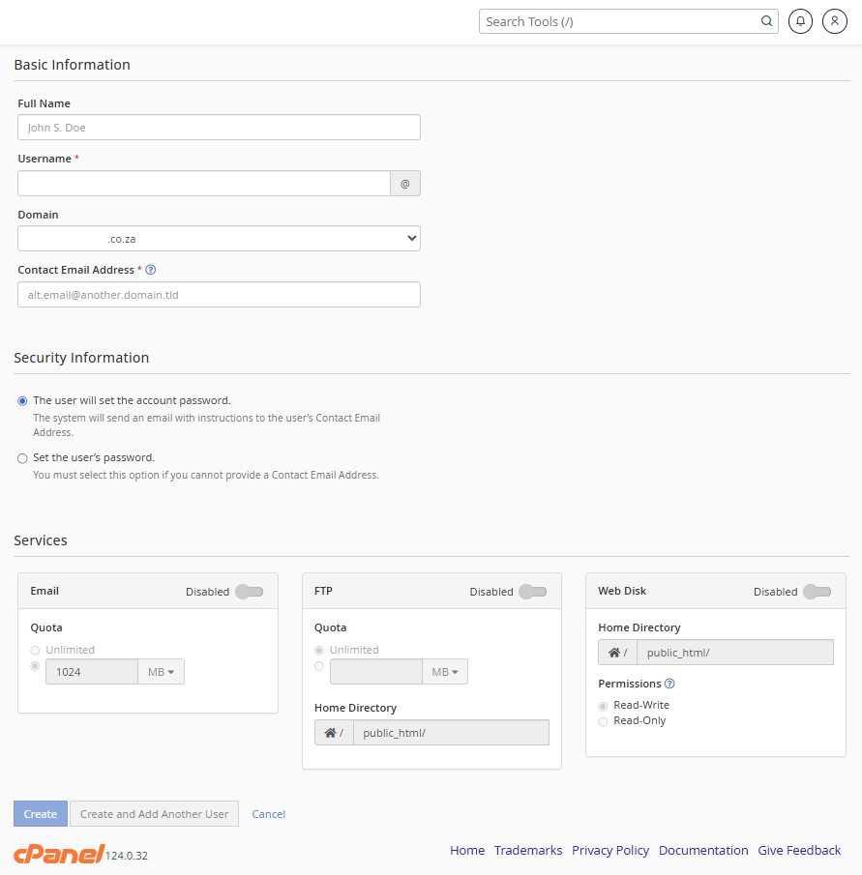The image size is (862, 875).
Task: Enable the Web Disk service toggle
Action: click(817, 592)
